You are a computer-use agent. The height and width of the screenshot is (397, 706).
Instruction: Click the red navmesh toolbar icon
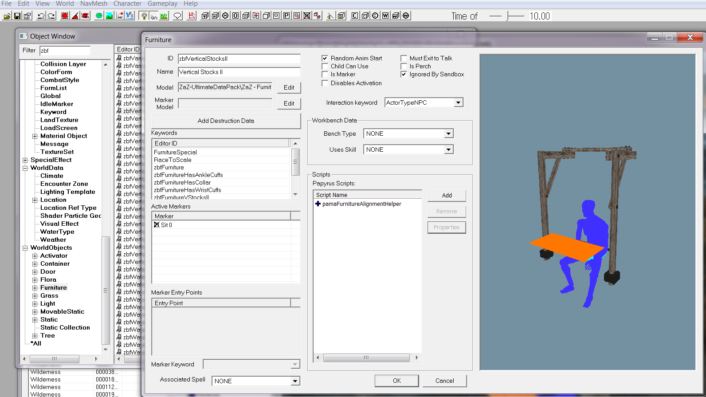click(x=192, y=16)
